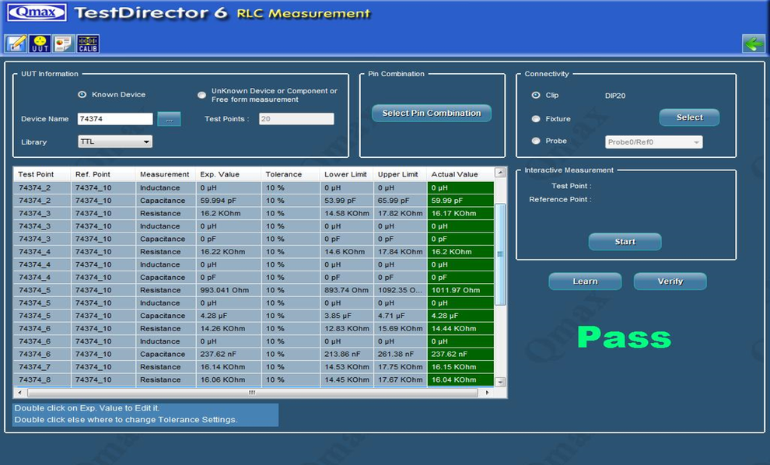Select UnKnown Device or Component radio button
This screenshot has width=770, height=465.
click(201, 95)
